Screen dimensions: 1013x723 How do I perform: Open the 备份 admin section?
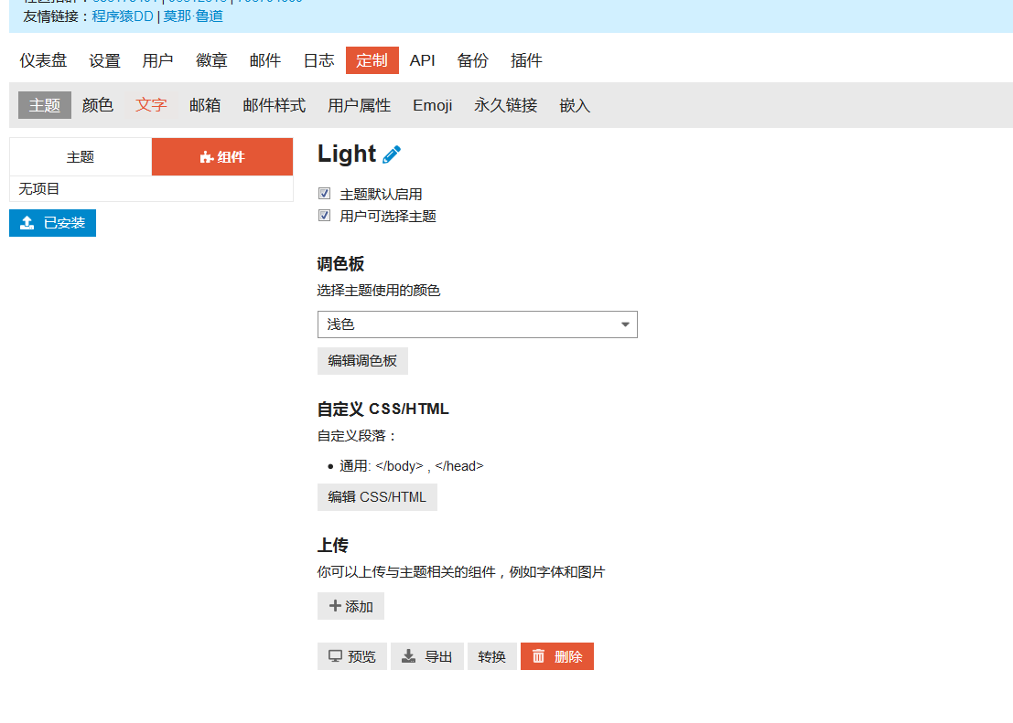(x=473, y=60)
